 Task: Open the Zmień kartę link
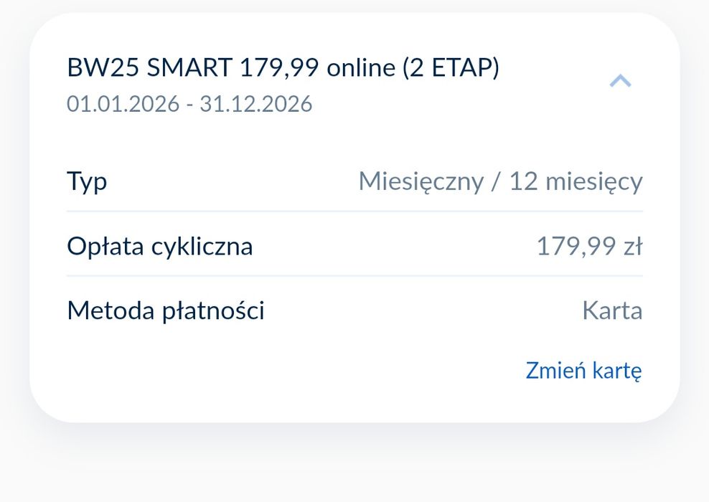point(583,371)
